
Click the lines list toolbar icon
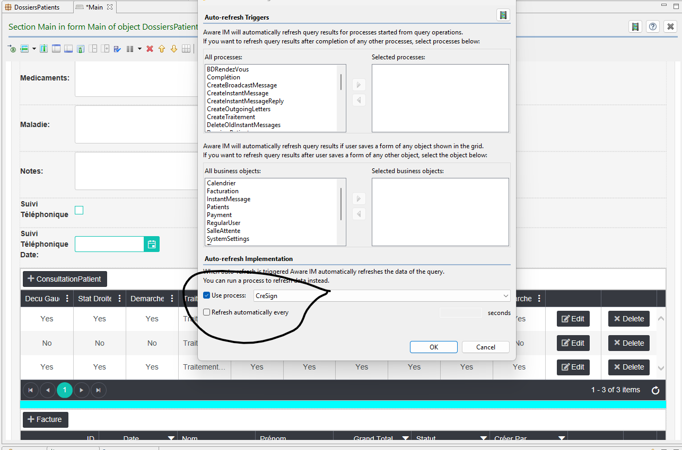(x=130, y=49)
